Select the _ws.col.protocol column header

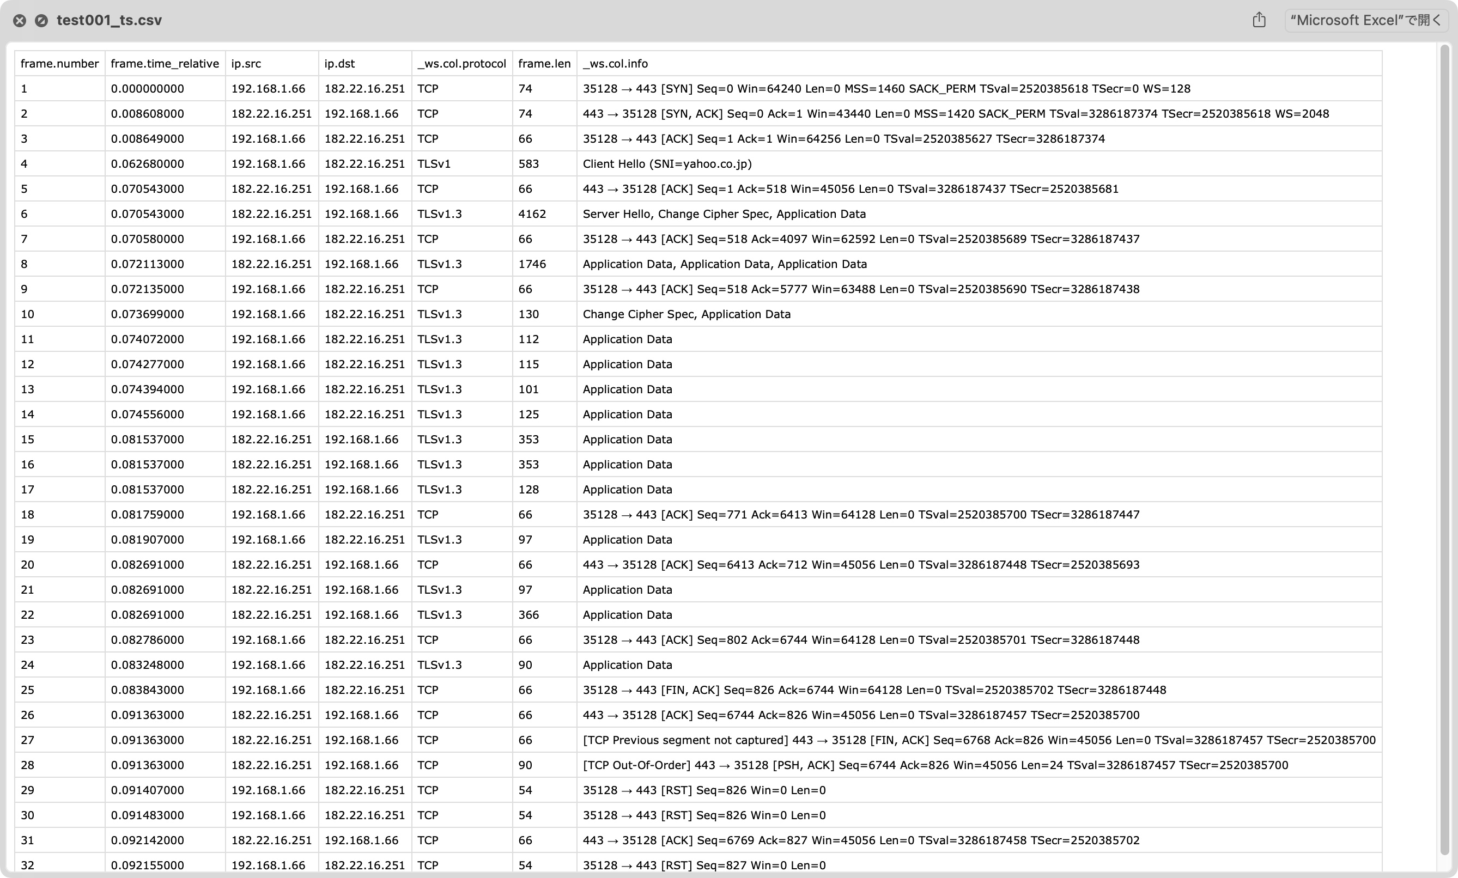[x=461, y=63]
